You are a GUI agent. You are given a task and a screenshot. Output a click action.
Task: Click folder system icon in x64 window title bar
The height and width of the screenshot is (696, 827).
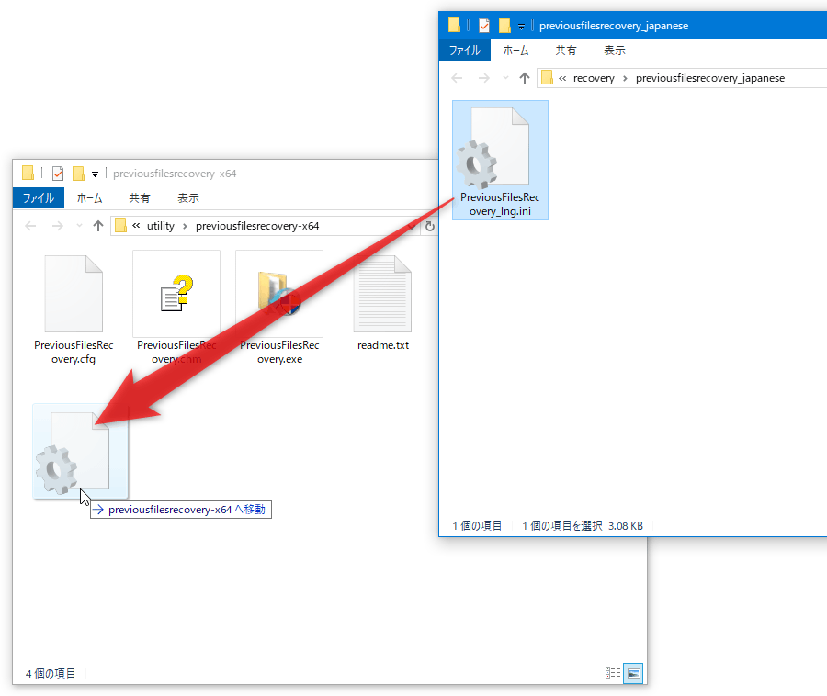click(28, 173)
